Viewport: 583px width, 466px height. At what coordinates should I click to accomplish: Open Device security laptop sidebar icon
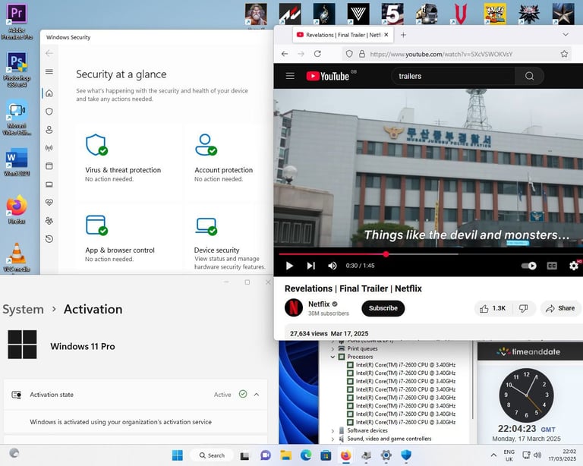(x=49, y=184)
